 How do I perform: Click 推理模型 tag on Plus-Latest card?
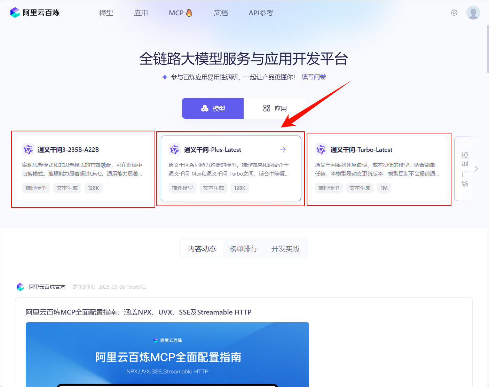tap(182, 188)
